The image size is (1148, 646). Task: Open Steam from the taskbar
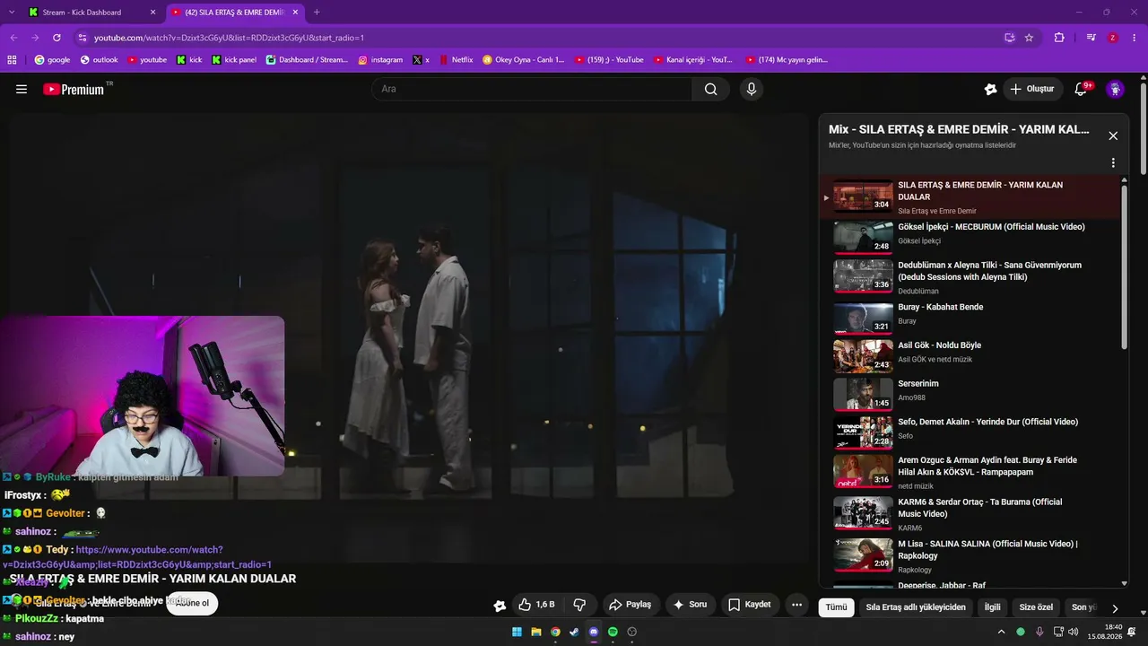coord(574,632)
